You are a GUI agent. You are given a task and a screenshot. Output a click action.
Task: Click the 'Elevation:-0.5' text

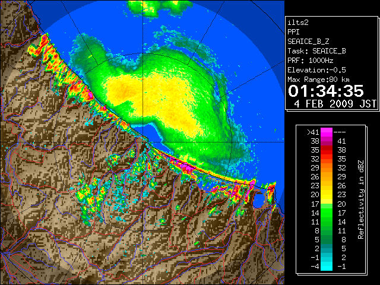pyautogui.click(x=316, y=70)
